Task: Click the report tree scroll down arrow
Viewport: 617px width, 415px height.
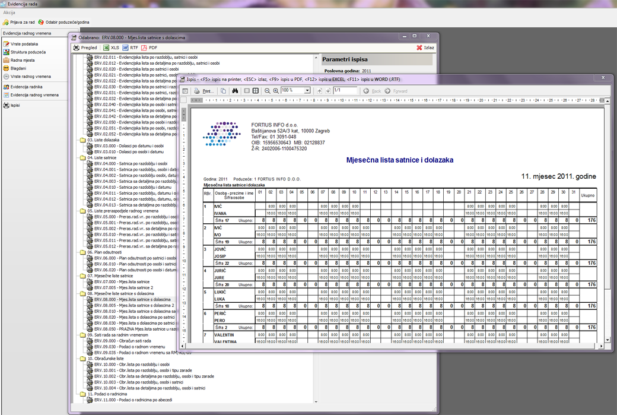Action: (316, 401)
